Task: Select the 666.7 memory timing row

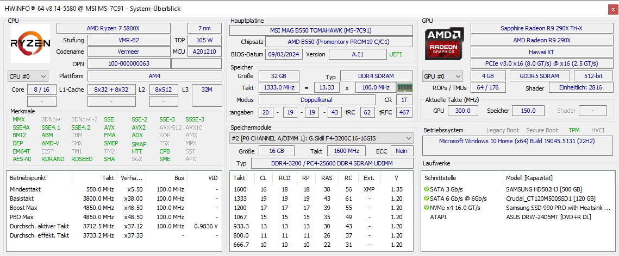Action: click(x=321, y=245)
